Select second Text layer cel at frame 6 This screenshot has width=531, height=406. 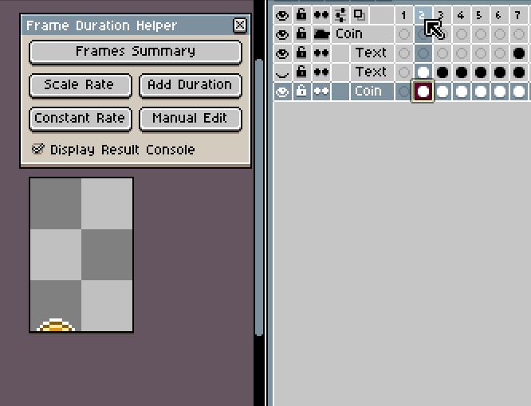pyautogui.click(x=499, y=72)
